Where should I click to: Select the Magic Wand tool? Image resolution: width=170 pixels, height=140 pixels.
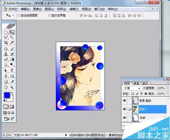coord(12,37)
